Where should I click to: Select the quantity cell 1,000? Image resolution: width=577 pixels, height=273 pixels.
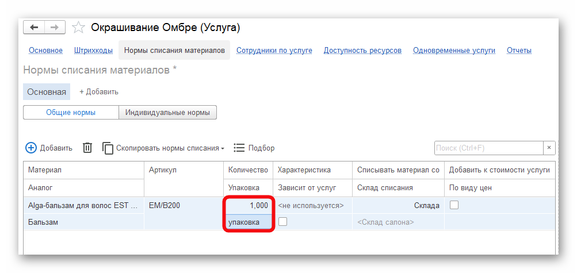tap(249, 205)
